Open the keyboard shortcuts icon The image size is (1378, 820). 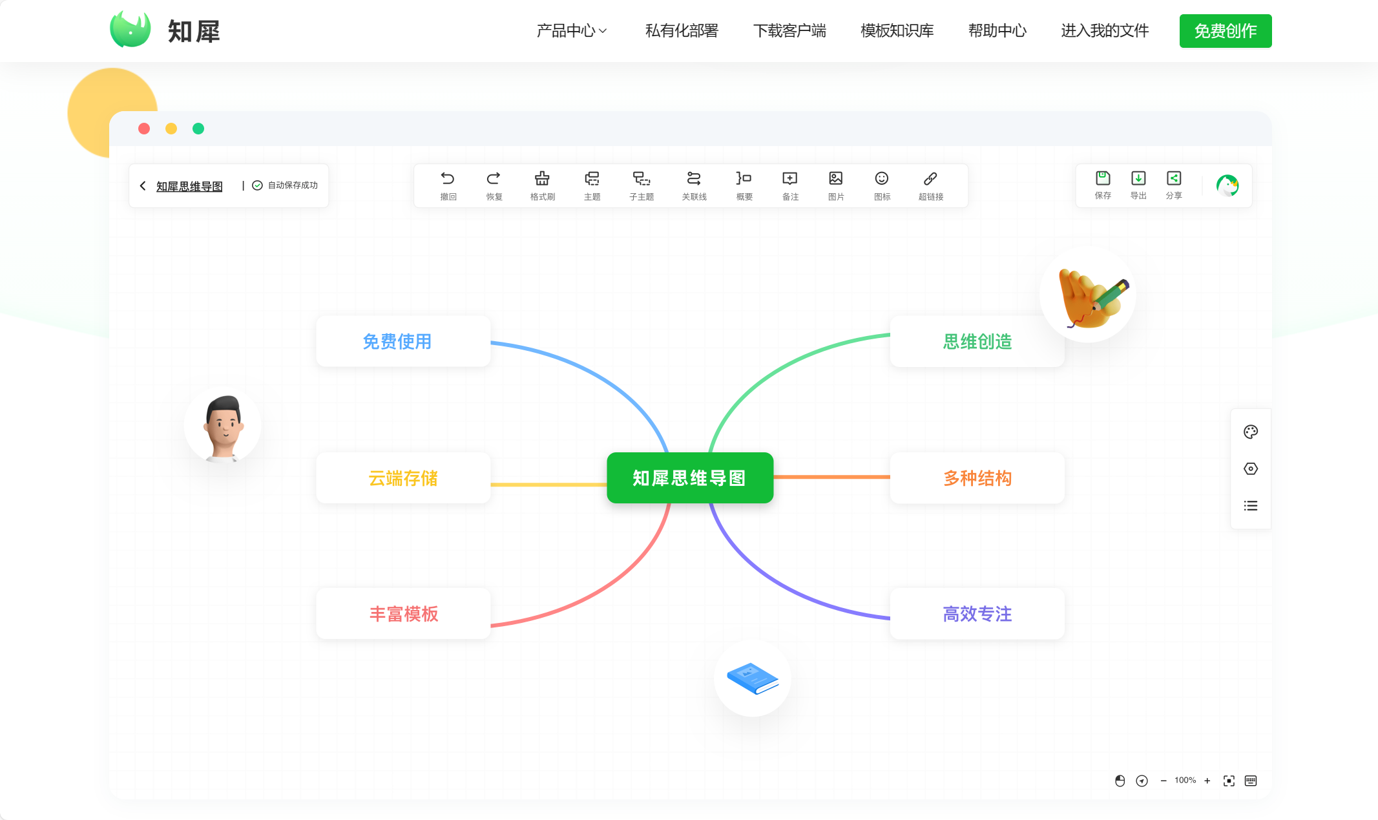(1251, 781)
